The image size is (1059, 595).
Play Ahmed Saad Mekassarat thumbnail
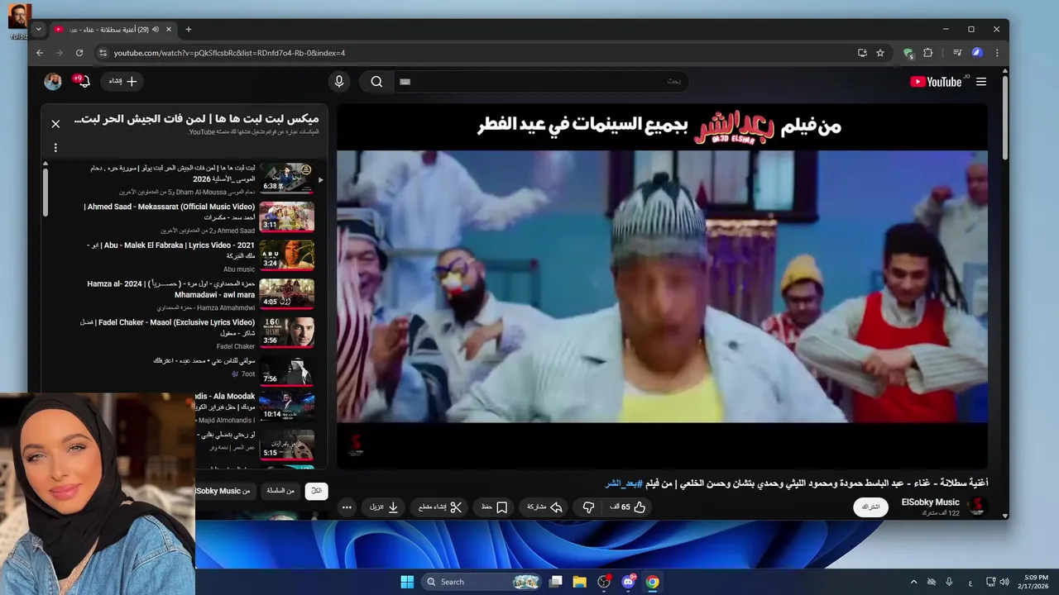(286, 217)
